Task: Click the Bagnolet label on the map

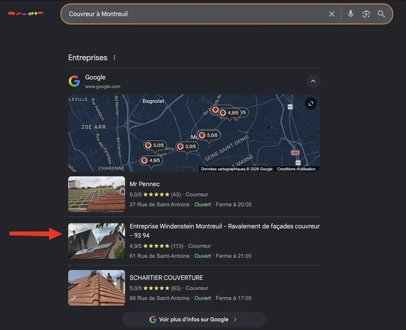Action: (153, 101)
